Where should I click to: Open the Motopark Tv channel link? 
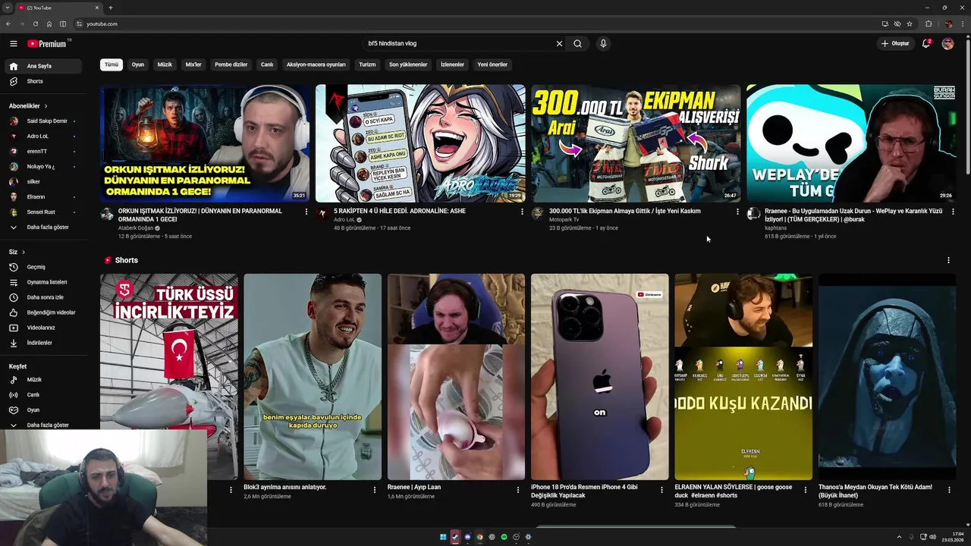click(x=564, y=219)
